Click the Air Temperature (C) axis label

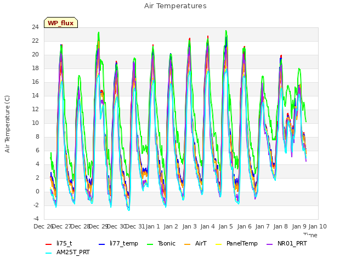(x=7, y=124)
